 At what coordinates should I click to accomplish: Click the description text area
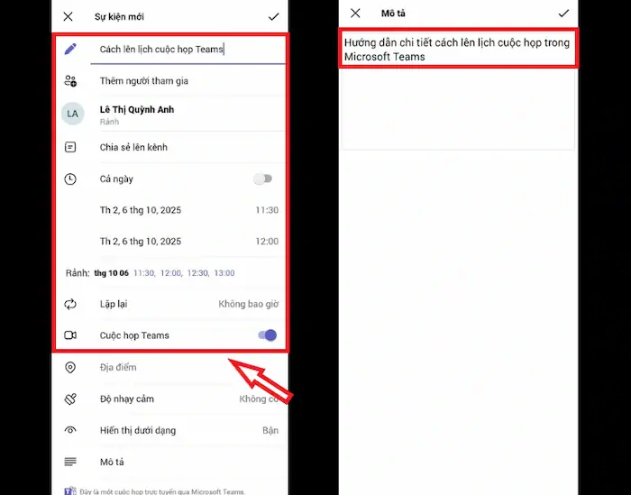click(x=457, y=108)
